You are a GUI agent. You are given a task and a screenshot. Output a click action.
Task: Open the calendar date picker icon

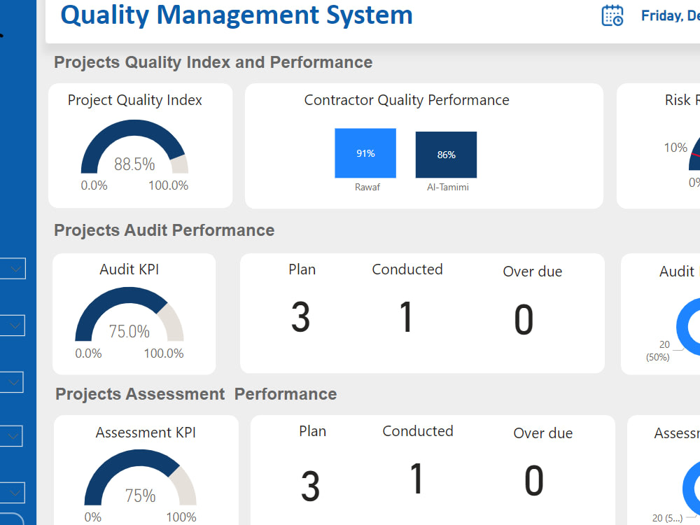point(612,15)
